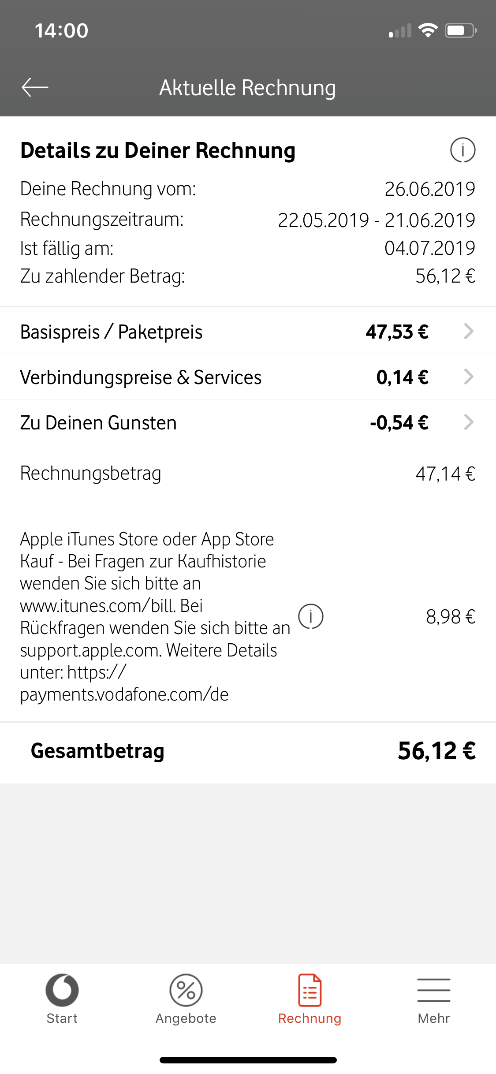Tap info icon next to Apple iTunes charge
The height and width of the screenshot is (1074, 496).
[311, 616]
